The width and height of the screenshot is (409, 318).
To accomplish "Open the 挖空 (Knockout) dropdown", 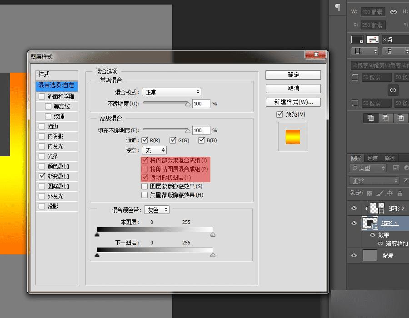I will point(154,150).
